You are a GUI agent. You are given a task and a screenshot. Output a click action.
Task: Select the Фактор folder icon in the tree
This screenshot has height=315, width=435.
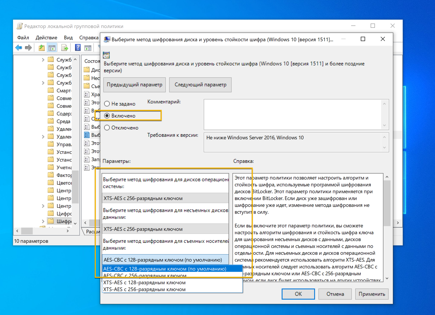[x=51, y=175]
